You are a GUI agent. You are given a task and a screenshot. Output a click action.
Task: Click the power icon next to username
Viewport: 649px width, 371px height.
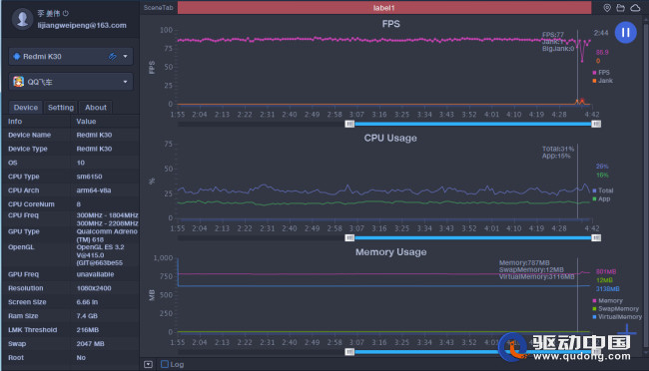click(66, 13)
